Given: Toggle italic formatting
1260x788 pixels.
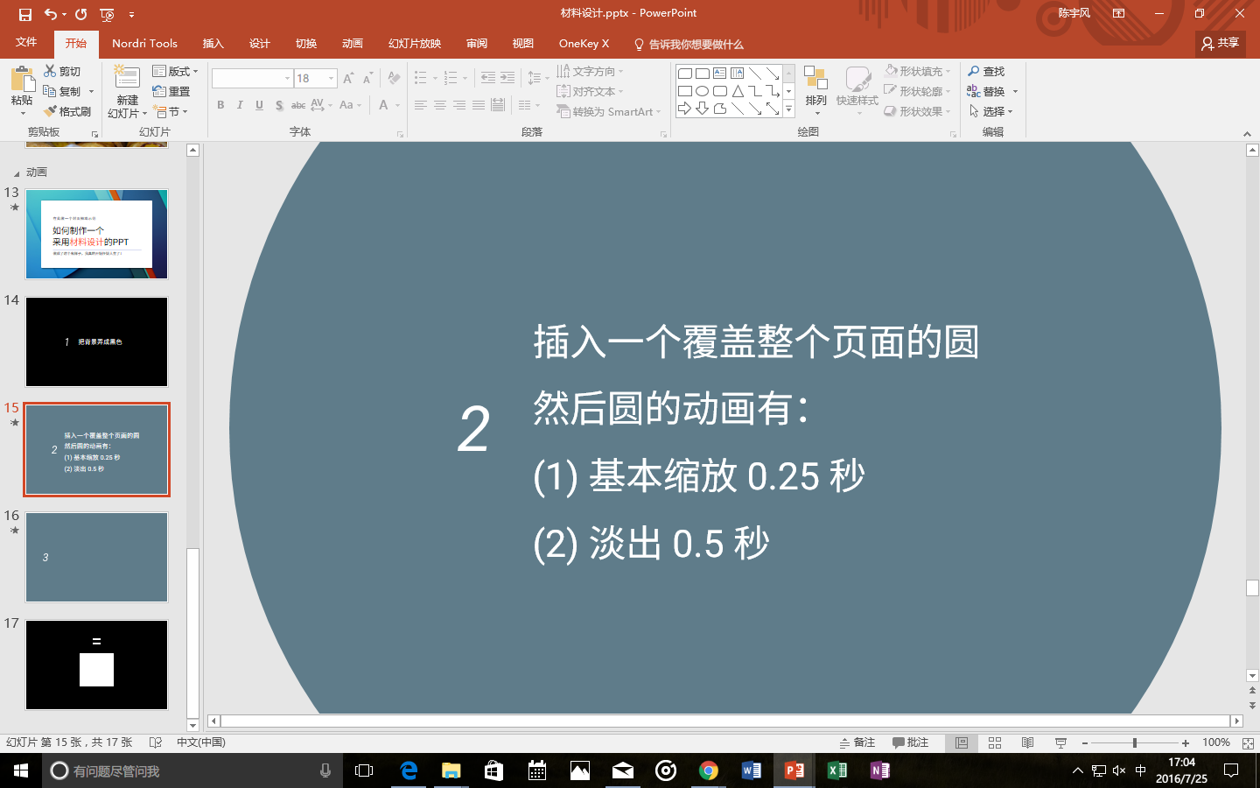Looking at the screenshot, I should [240, 105].
